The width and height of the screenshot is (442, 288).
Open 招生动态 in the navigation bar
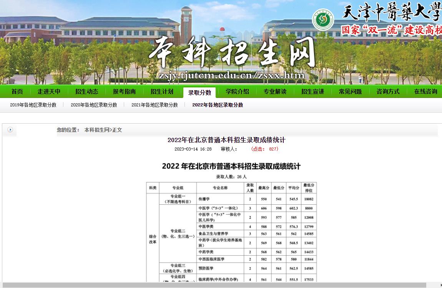86,91
